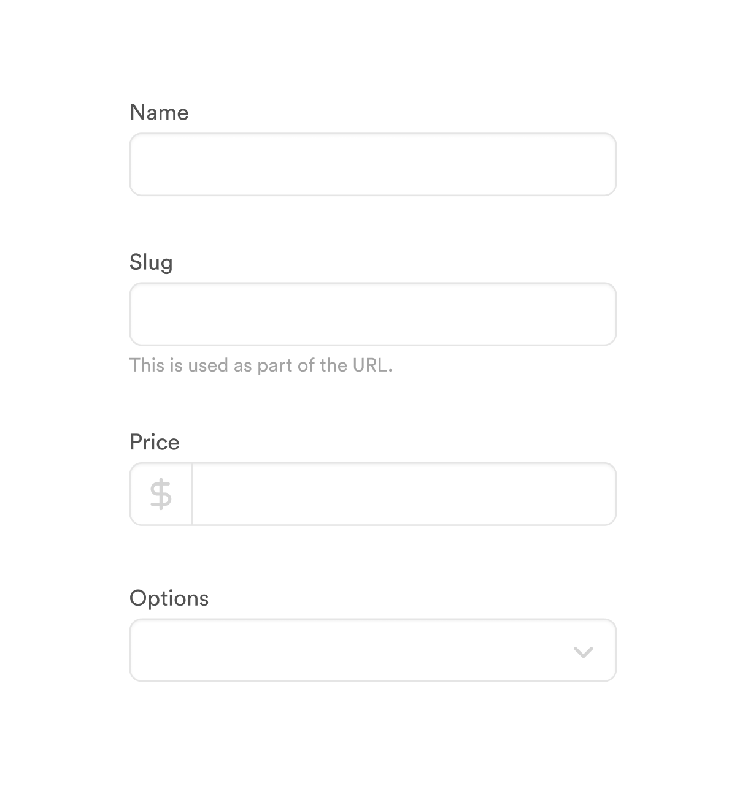Click the Price field label
The height and width of the screenshot is (808, 756).
click(x=154, y=441)
